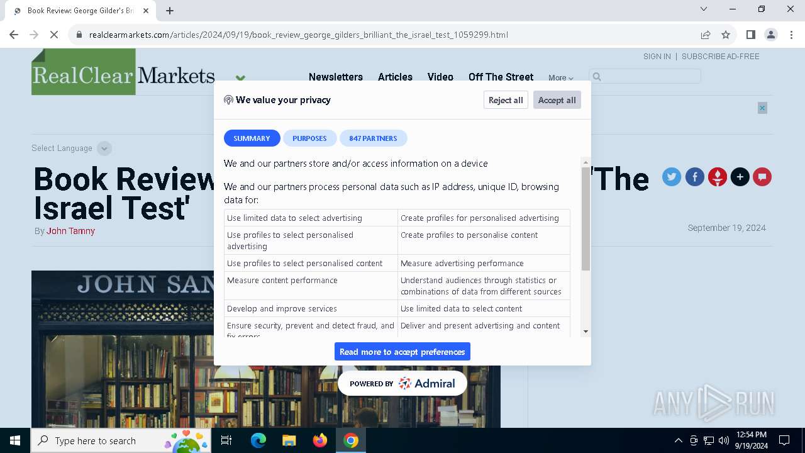Open Task View on taskbar

click(226, 440)
